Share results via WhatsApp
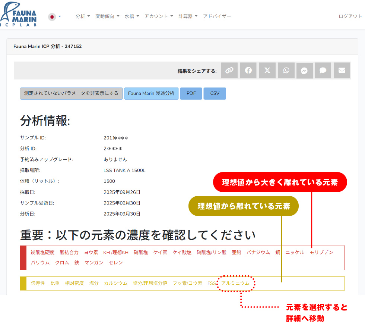365x322 pixels. (286, 71)
